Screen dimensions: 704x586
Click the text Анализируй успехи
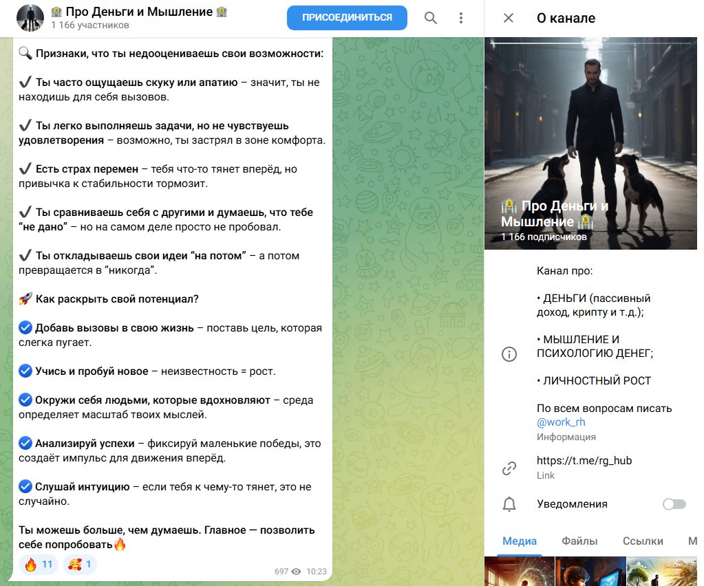point(85,444)
